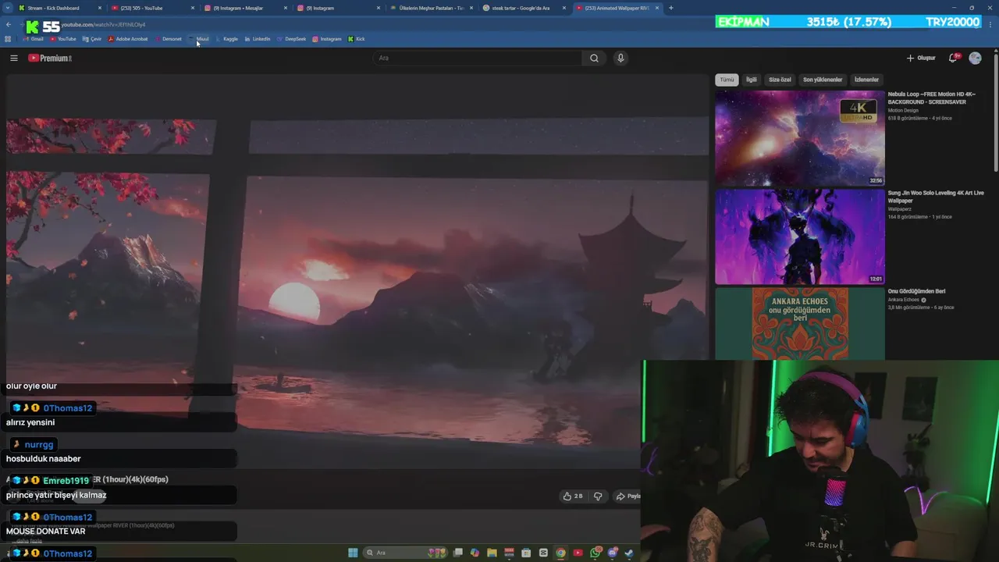Launch Copilot from the taskbar

coord(475,553)
